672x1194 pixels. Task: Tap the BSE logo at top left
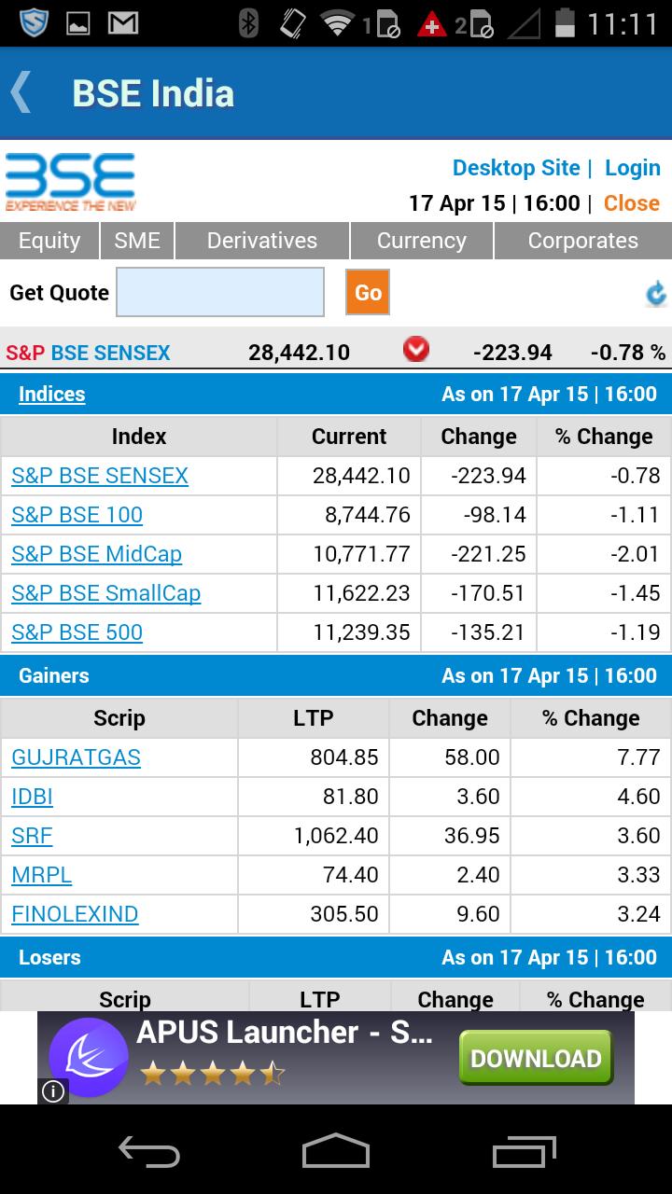point(70,182)
